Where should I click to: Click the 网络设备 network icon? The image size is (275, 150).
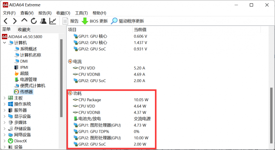pos(11,135)
